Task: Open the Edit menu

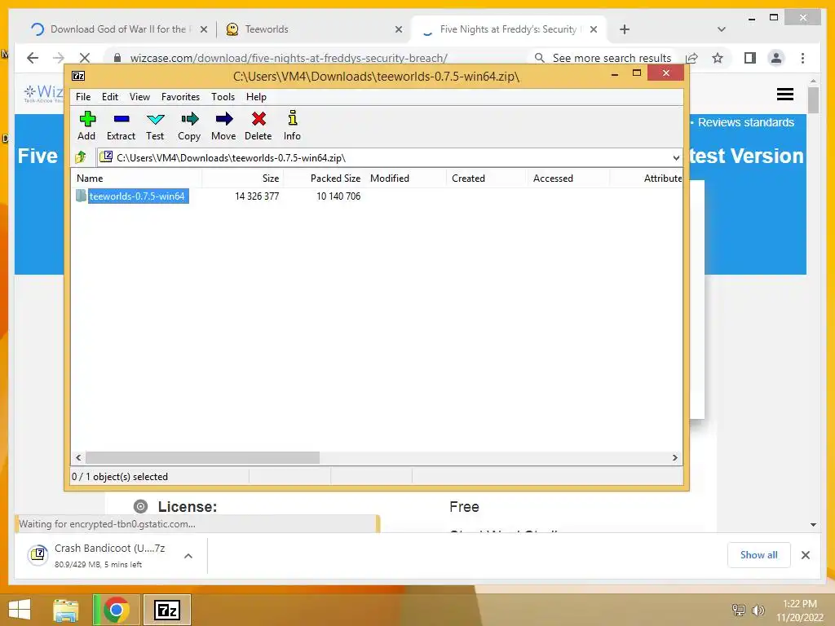Action: point(110,97)
